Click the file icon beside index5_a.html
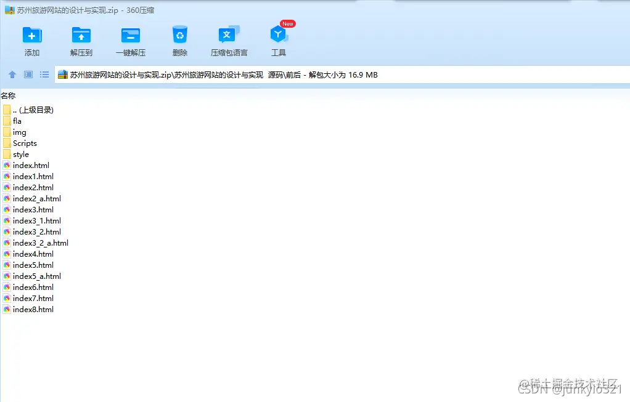This screenshot has width=630, height=402. (x=7, y=276)
